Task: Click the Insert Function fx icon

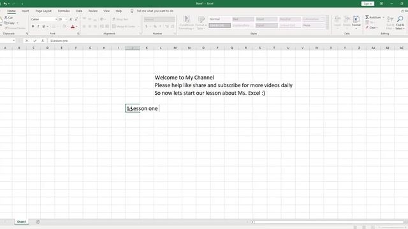Action: (x=43, y=41)
